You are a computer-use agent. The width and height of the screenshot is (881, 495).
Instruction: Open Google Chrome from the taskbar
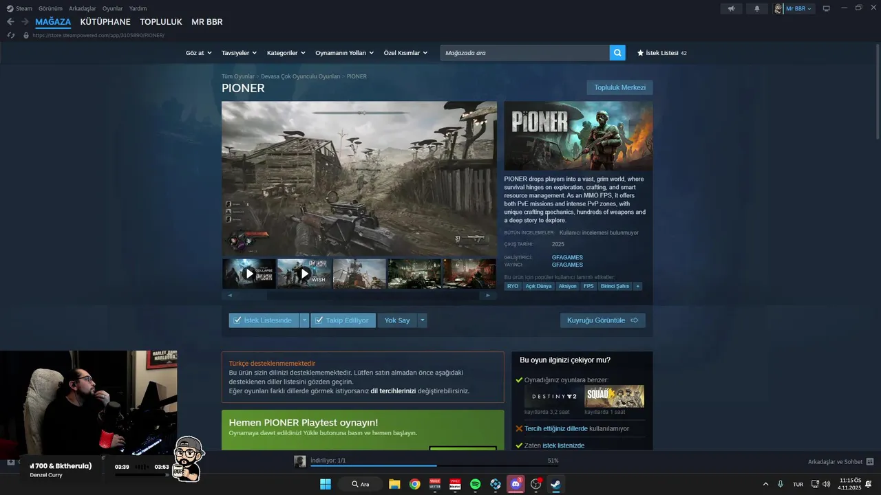point(414,484)
